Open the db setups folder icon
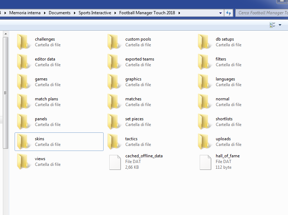The width and height of the screenshot is (288, 215). tap(204, 42)
